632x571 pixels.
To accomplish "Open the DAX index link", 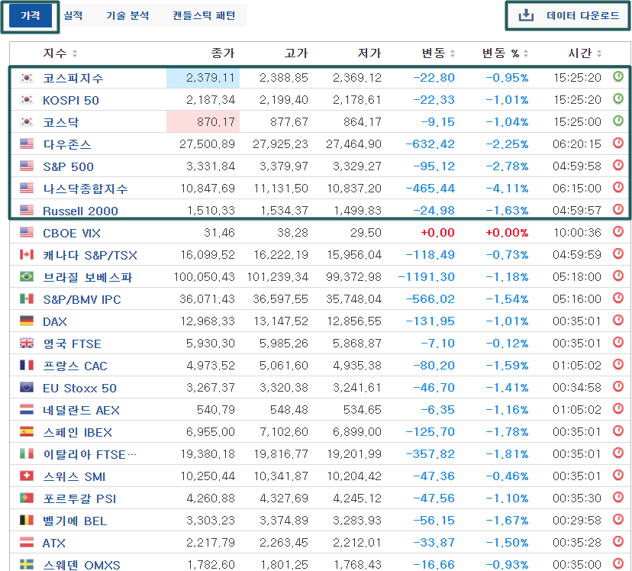I will pos(55,321).
